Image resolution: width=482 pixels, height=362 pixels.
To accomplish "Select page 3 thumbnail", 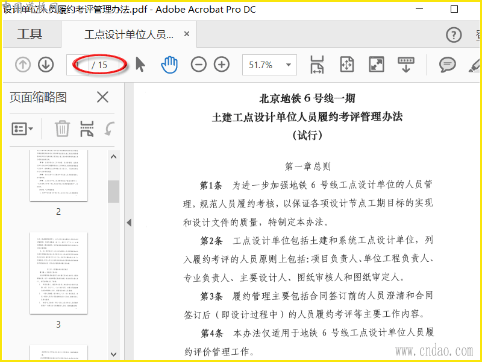I will 58,273.
